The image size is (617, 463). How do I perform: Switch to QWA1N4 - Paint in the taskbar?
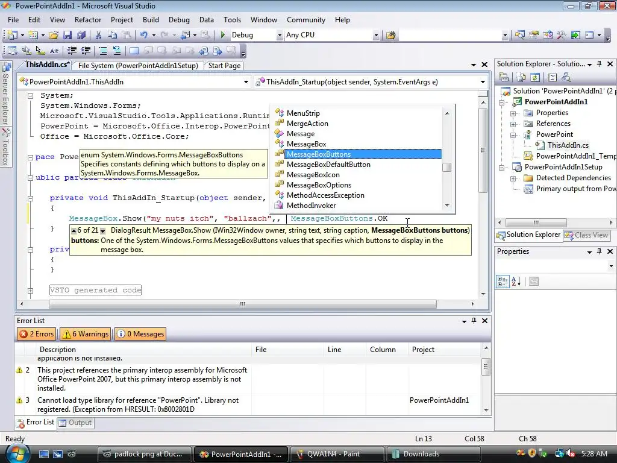pos(337,454)
